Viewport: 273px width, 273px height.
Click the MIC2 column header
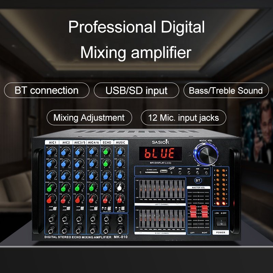tap(66, 142)
